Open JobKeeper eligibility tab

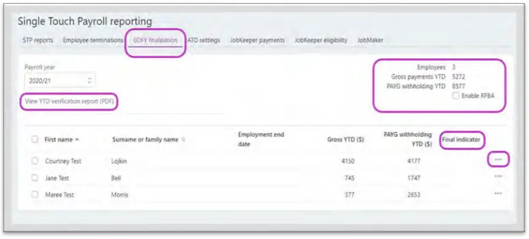[x=321, y=40]
